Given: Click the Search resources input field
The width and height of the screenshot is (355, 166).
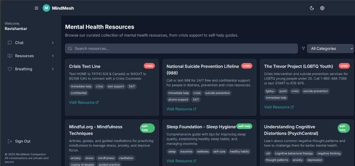Looking at the screenshot, I should pos(181,49).
